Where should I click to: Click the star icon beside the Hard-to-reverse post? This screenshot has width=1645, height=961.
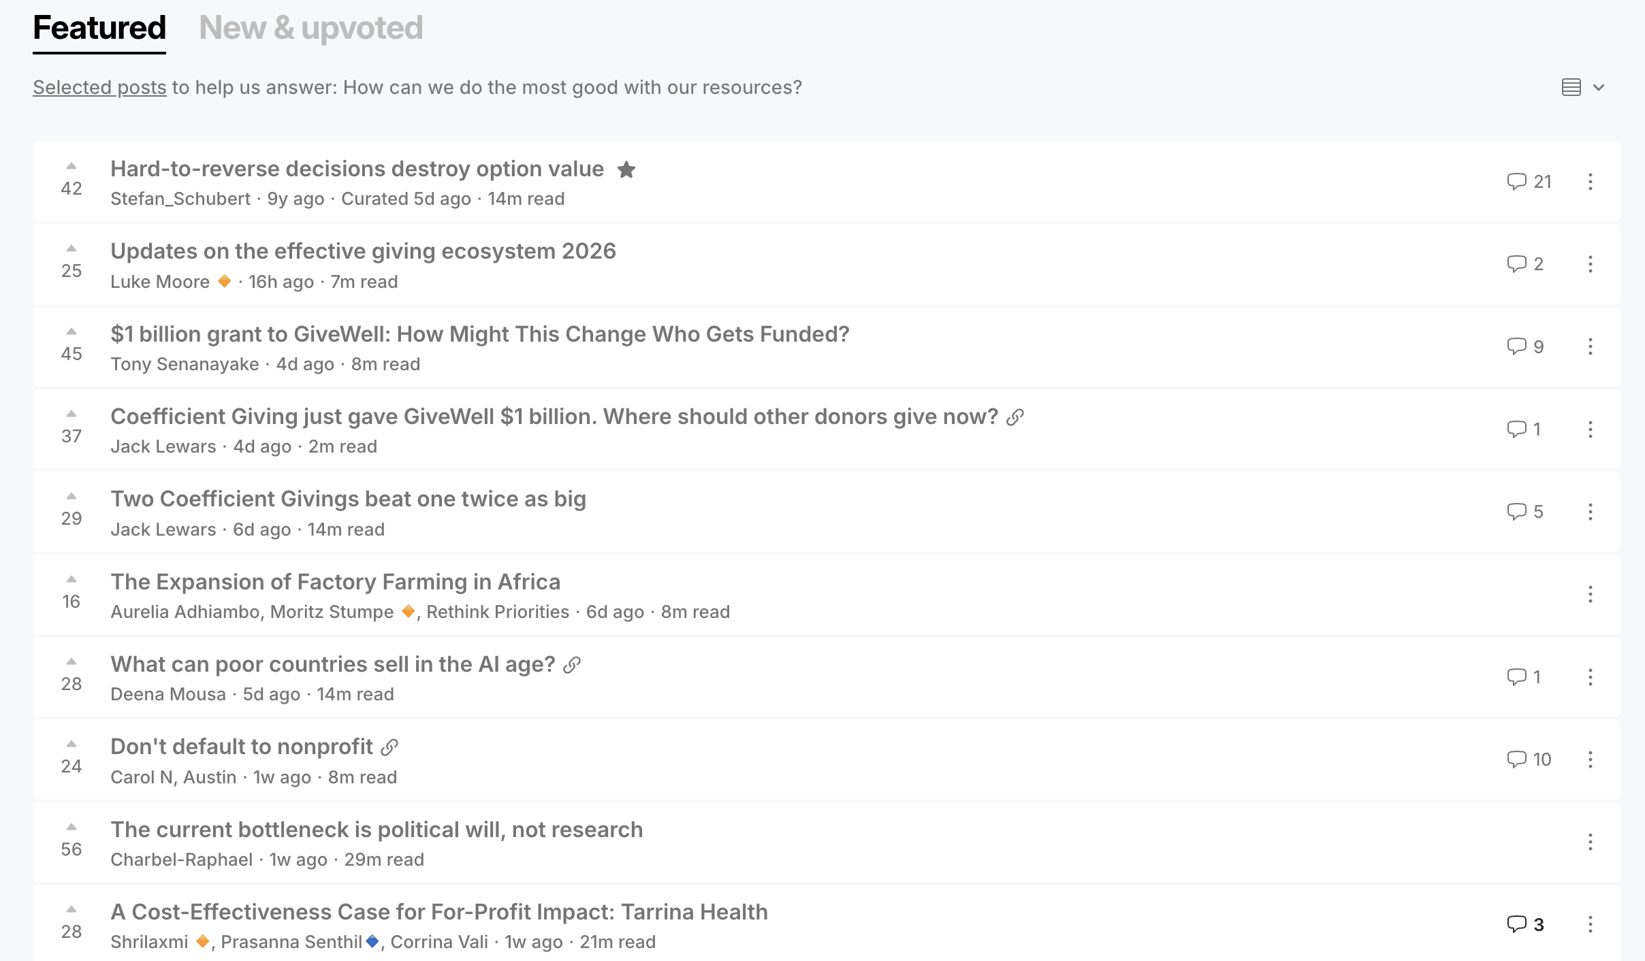pyautogui.click(x=626, y=169)
